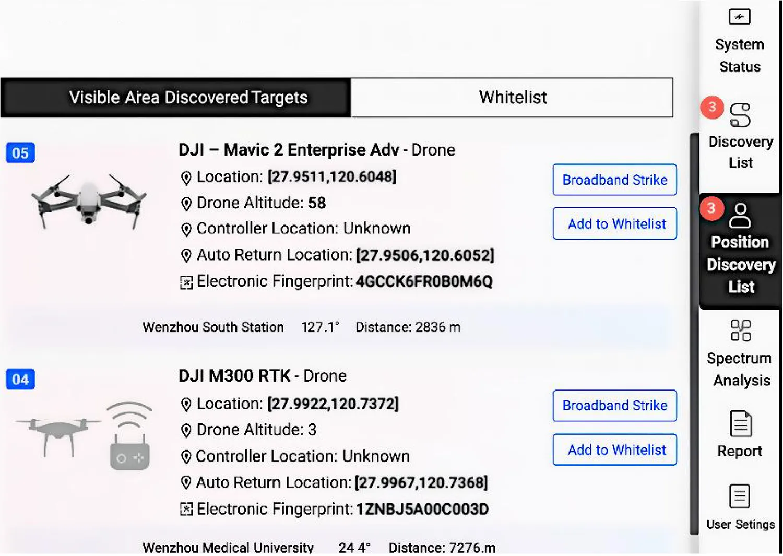Image resolution: width=783 pixels, height=556 pixels.
Task: Open the System Status panel icon
Action: 739,18
